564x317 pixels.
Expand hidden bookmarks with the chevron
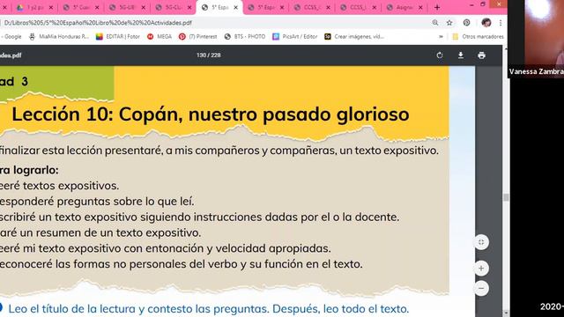click(x=441, y=37)
